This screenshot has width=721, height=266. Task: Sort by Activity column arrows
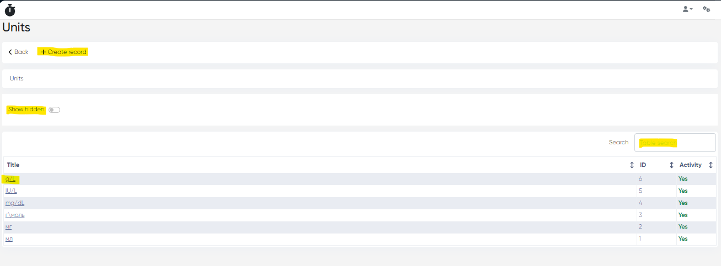tap(711, 165)
